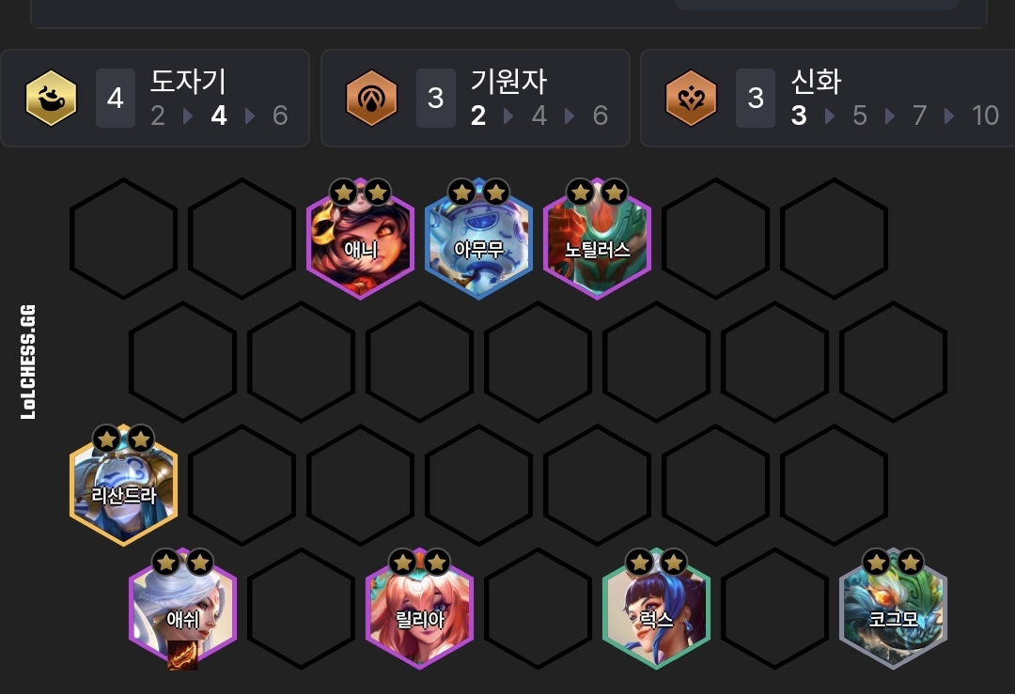Image resolution: width=1015 pixels, height=694 pixels.
Task: Select the 애쉬 champion hexagon
Action: 182,609
